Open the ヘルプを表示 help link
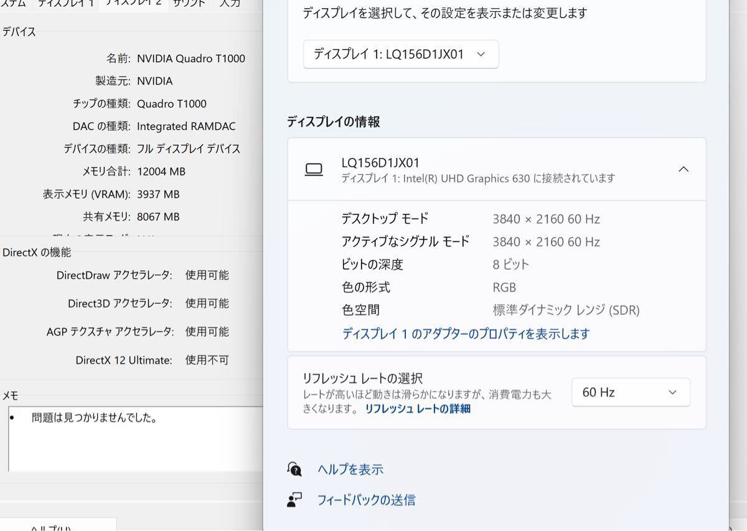 [x=350, y=469]
